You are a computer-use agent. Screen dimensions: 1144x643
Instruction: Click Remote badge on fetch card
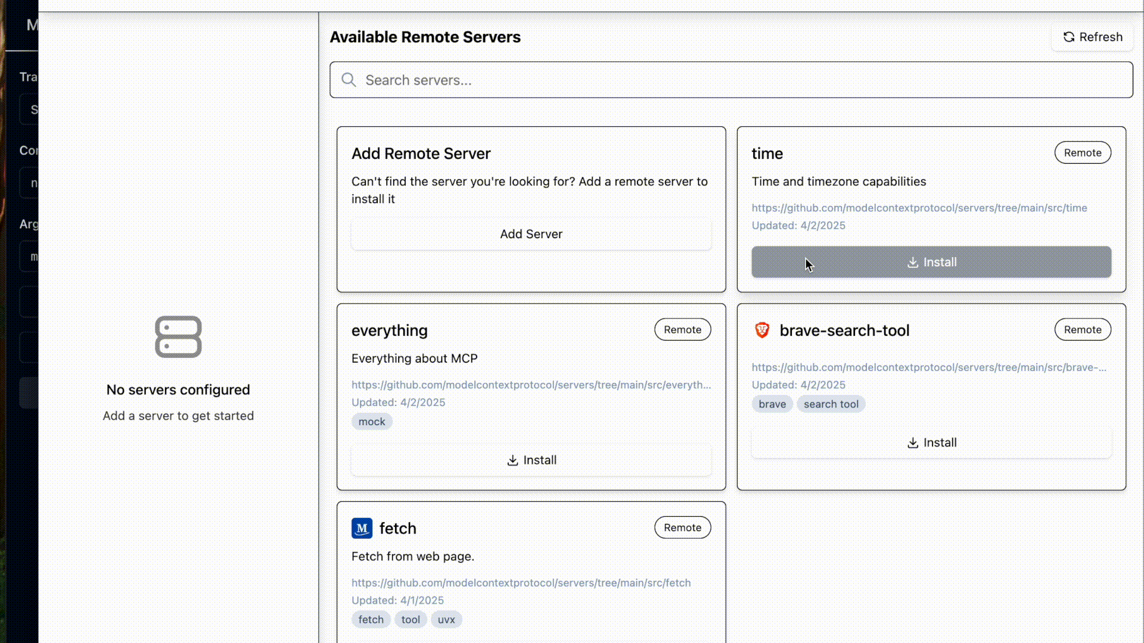682,527
